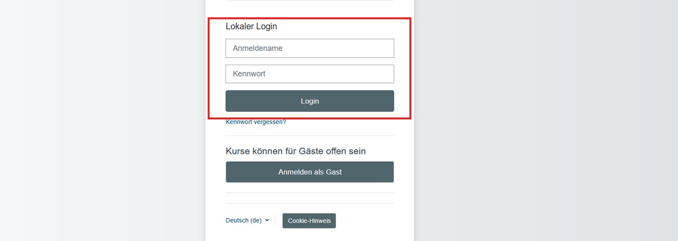Follow the forgotten password link
Image resolution: width=678 pixels, height=241 pixels.
256,122
